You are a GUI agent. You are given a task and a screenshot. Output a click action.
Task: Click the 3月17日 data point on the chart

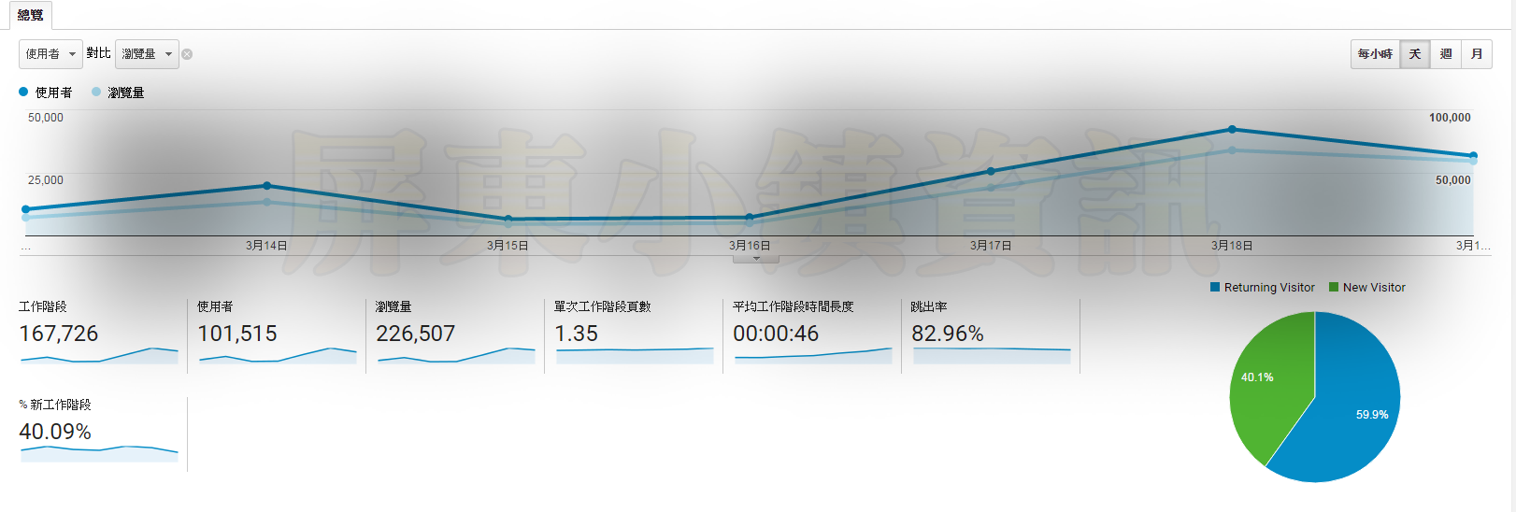point(991,171)
